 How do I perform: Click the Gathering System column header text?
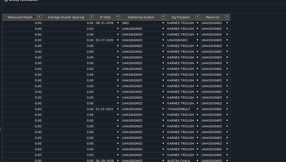tap(141, 17)
